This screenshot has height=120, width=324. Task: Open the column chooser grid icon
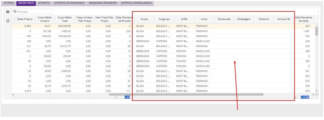pos(8,12)
